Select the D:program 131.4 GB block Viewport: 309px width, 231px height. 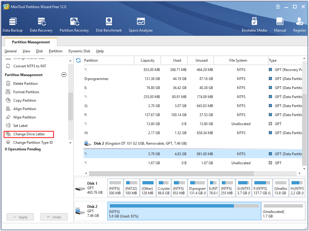(197, 188)
